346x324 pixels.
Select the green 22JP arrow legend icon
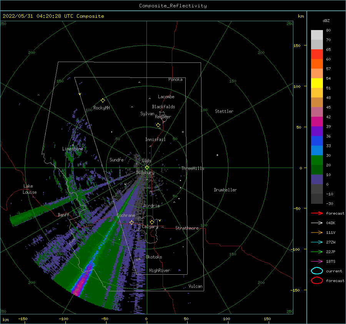[x=317, y=252]
